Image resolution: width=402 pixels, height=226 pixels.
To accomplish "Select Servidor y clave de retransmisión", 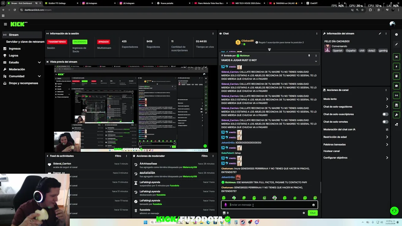I will click(25, 42).
